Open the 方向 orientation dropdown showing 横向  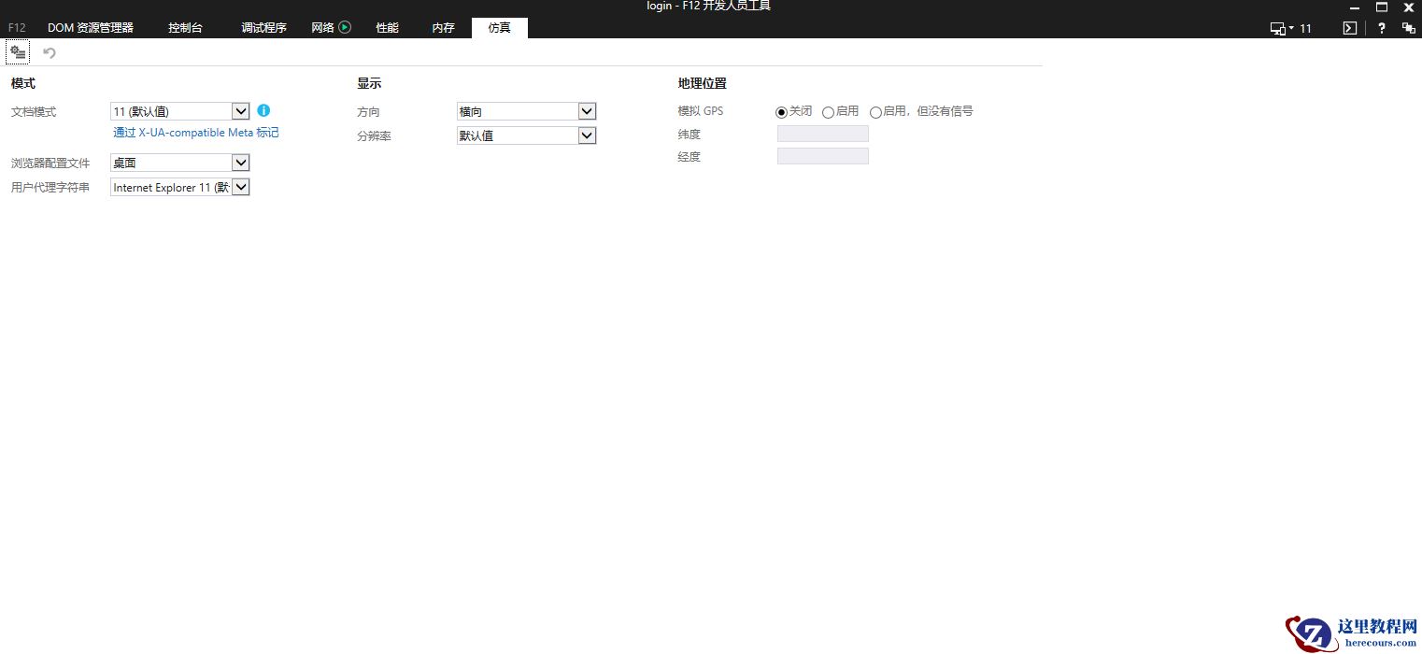click(587, 110)
